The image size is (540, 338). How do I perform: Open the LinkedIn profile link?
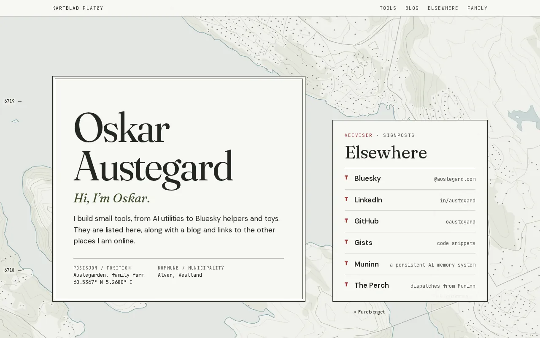pyautogui.click(x=410, y=200)
